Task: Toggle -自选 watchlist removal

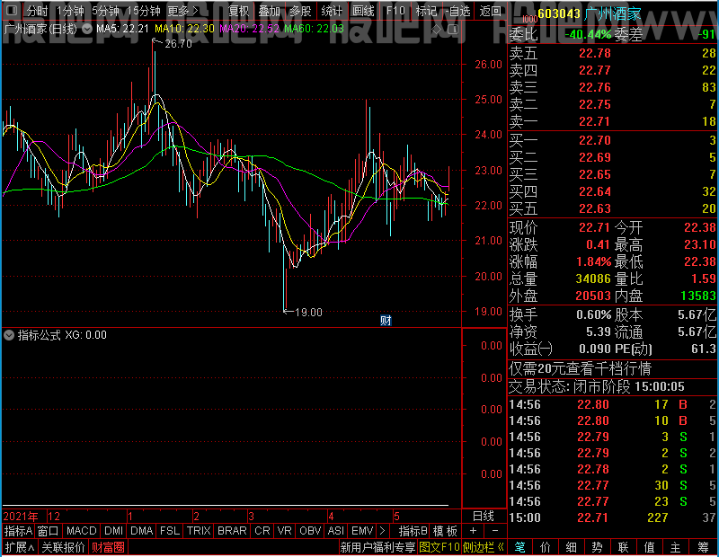Action: click(457, 11)
